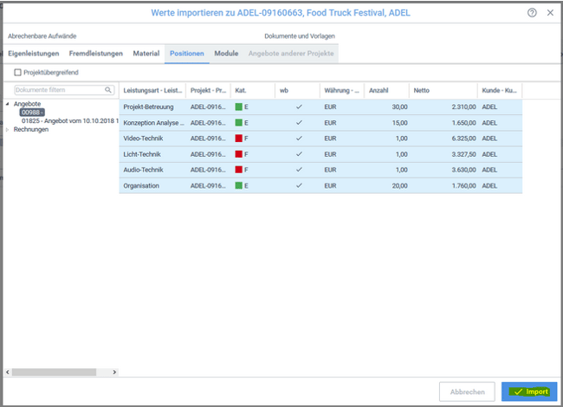Viewport: 563px width, 407px height.
Task: Select Angebot 01825 vom 10.10.2018
Action: pyautogui.click(x=69, y=121)
